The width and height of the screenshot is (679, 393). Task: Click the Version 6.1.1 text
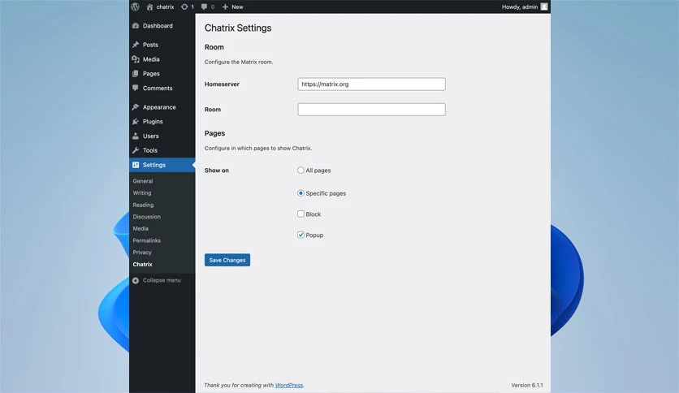tap(527, 385)
